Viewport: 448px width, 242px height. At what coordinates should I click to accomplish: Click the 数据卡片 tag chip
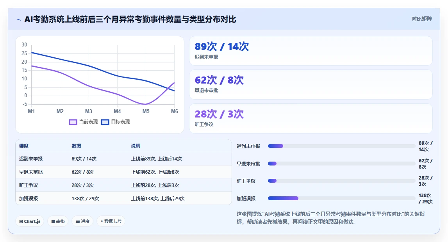[x=111, y=221]
